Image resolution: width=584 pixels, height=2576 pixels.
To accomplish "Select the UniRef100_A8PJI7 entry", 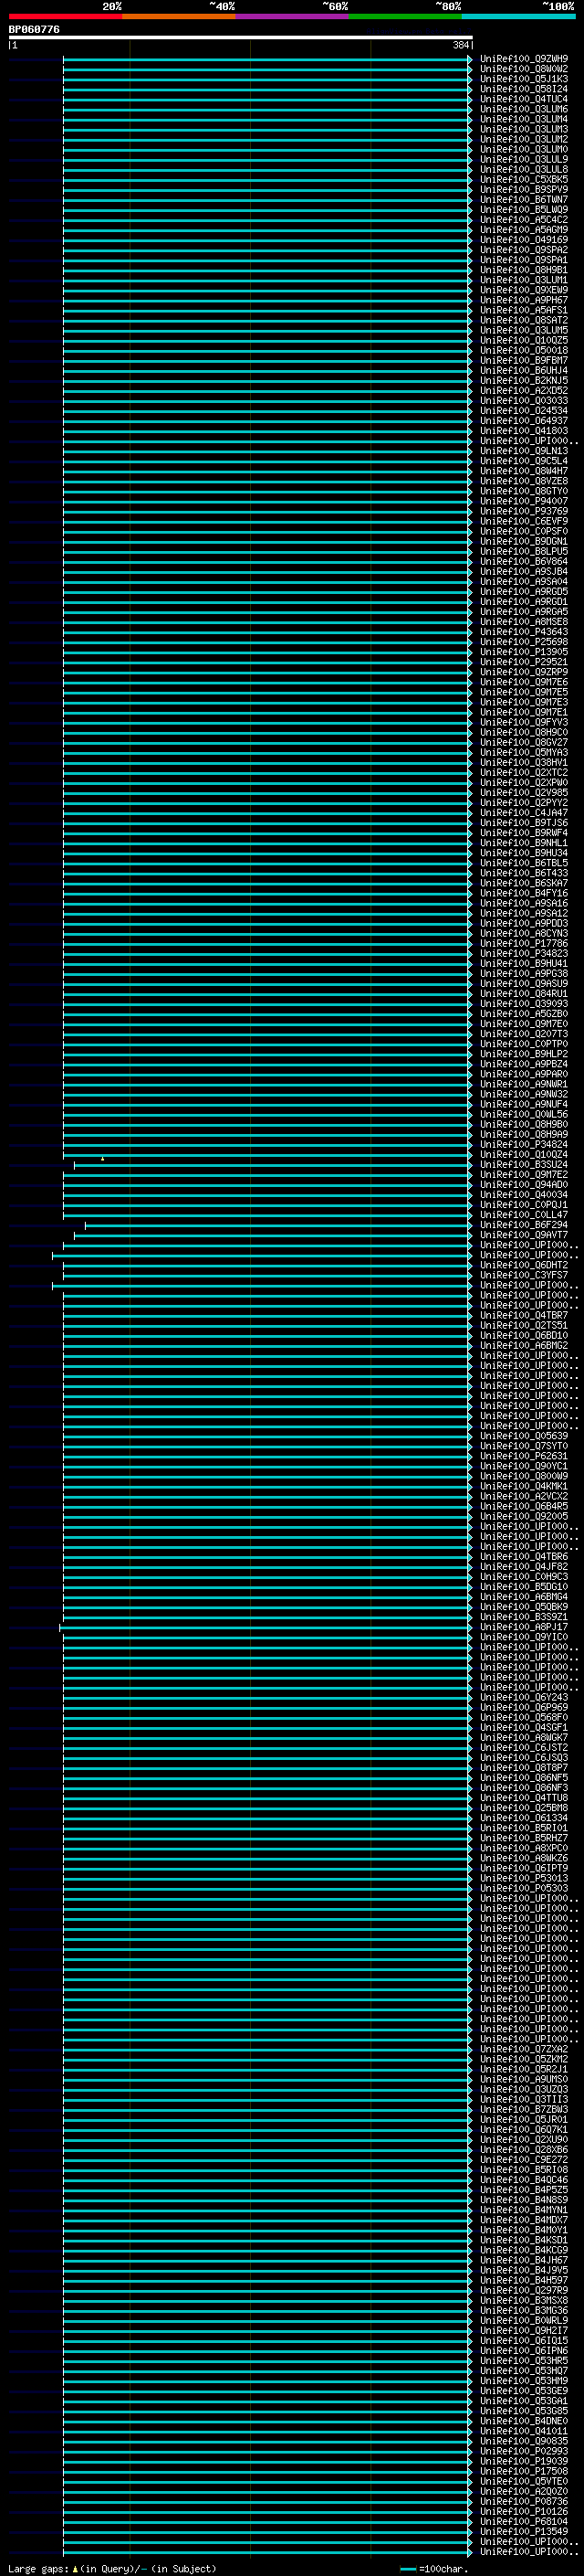I will click(524, 1627).
